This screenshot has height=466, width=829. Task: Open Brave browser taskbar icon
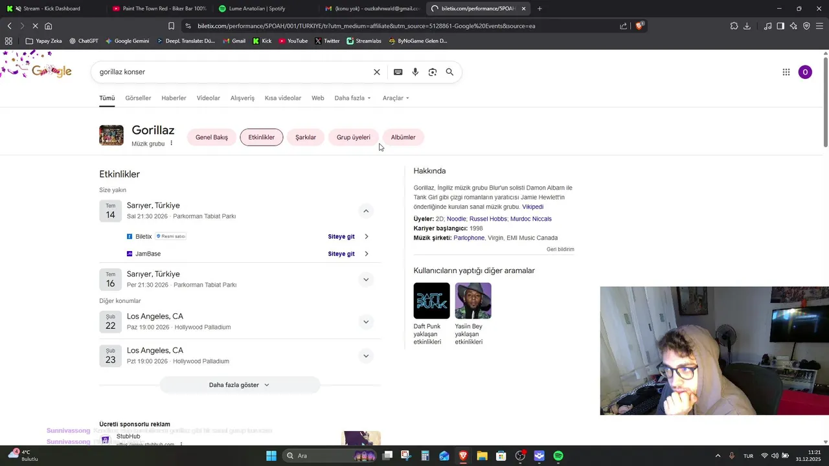tap(463, 456)
